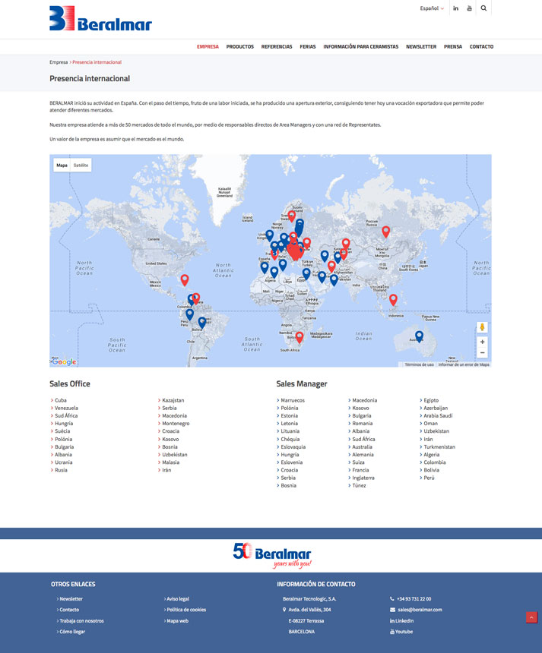
Task: Click the red marker on South Africa
Action: point(300,337)
